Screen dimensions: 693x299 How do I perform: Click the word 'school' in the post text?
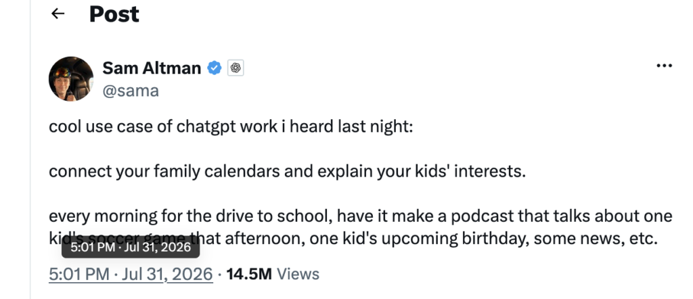[x=305, y=216]
